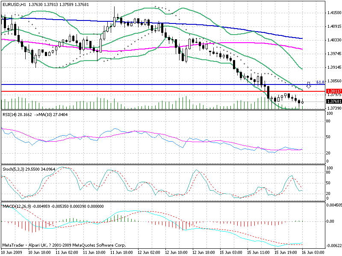Click the 1.40915 price axis label
This screenshot has width=342, height=256.
334,26
